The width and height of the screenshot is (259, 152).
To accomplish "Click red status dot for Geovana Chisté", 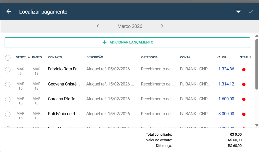I will click(244, 84).
